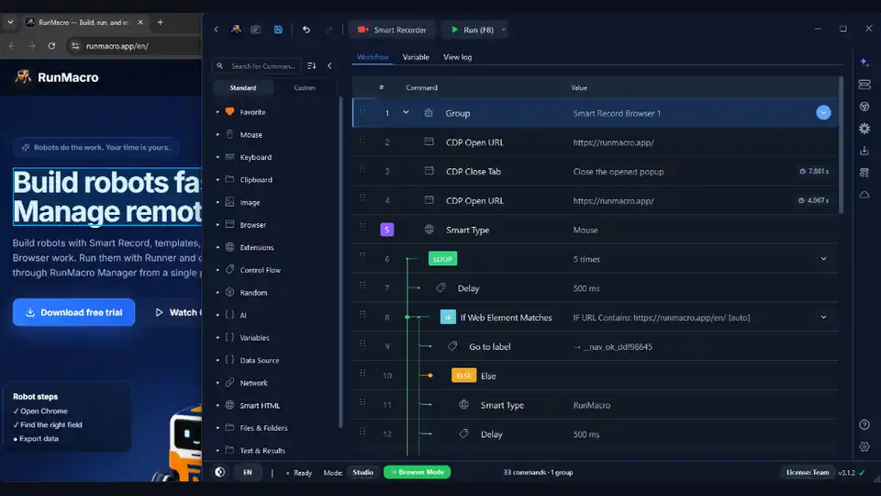881x496 pixels.
Task: Click the sort commands icon next to search
Action: click(x=311, y=66)
